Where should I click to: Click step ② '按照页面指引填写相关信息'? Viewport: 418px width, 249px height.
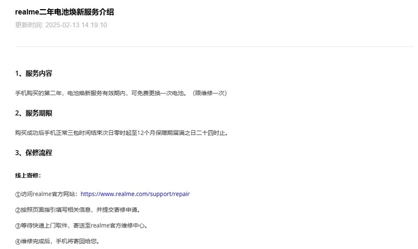click(x=78, y=209)
